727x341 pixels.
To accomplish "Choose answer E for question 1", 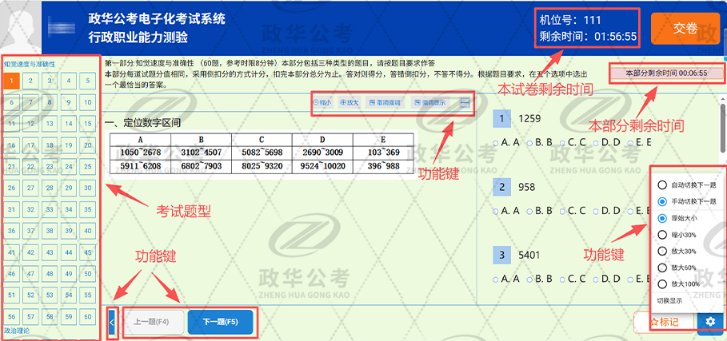I will click(638, 142).
